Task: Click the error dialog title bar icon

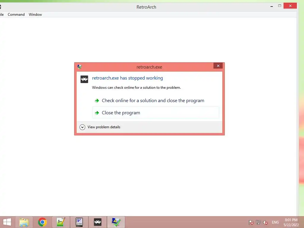Action: pyautogui.click(x=80, y=67)
